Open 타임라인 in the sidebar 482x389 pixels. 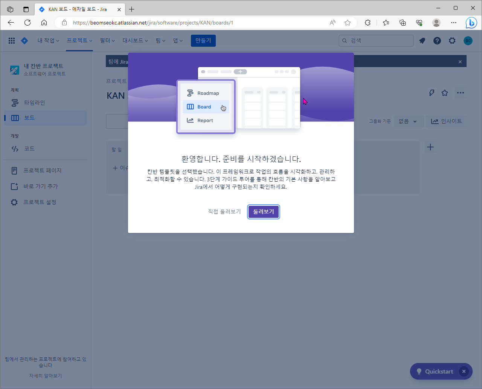(x=46, y=103)
